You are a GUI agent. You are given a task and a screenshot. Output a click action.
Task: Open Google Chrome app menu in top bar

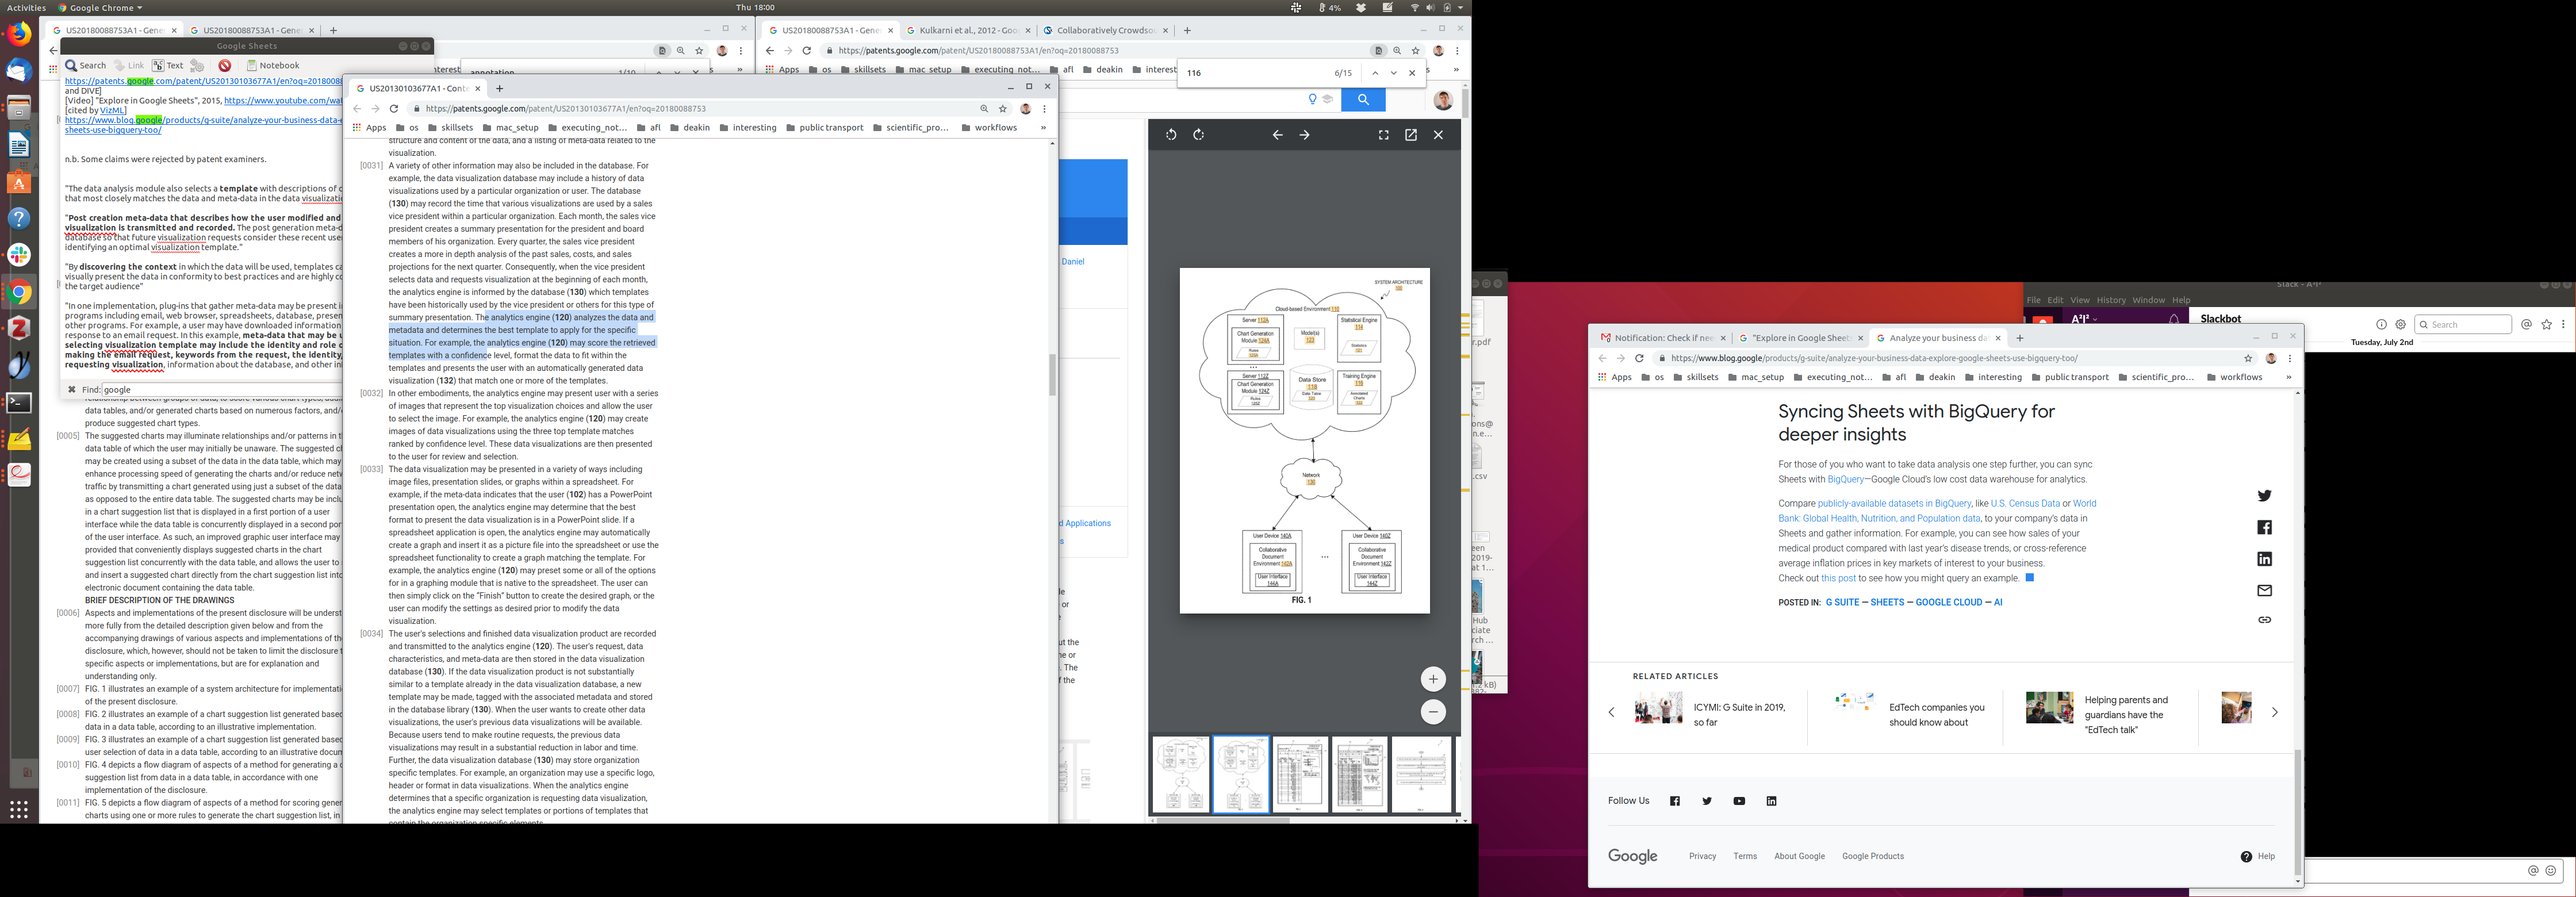tap(100, 7)
